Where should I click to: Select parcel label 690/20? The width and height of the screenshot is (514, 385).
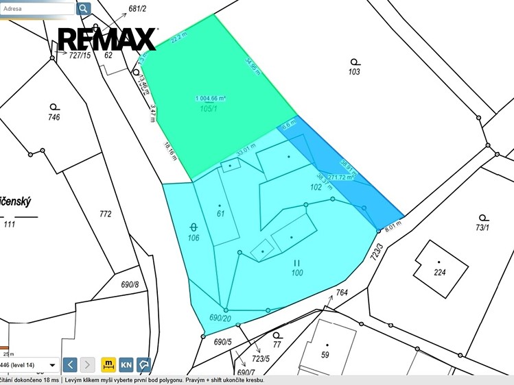(x=220, y=318)
